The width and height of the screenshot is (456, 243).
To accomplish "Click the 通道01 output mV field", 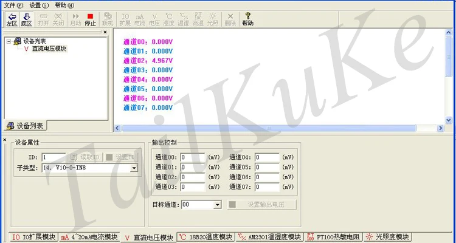I will [193, 167].
